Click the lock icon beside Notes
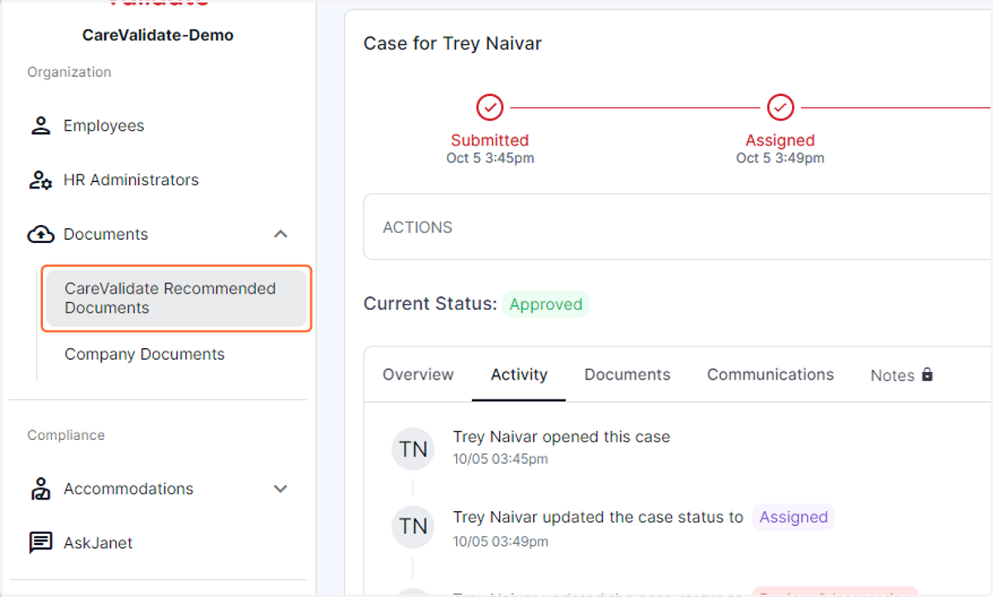 [x=927, y=375]
